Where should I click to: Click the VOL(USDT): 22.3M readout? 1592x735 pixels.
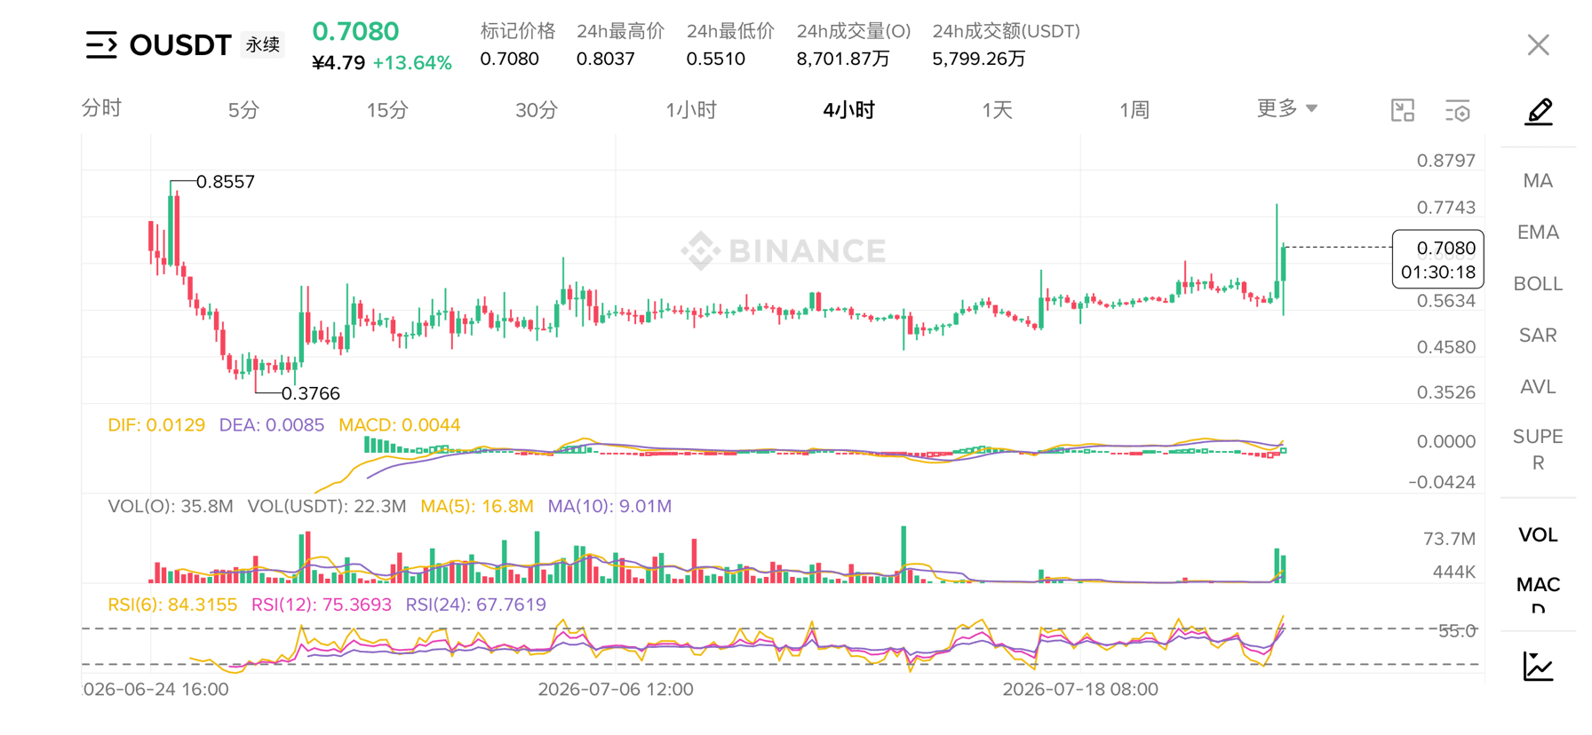click(327, 506)
